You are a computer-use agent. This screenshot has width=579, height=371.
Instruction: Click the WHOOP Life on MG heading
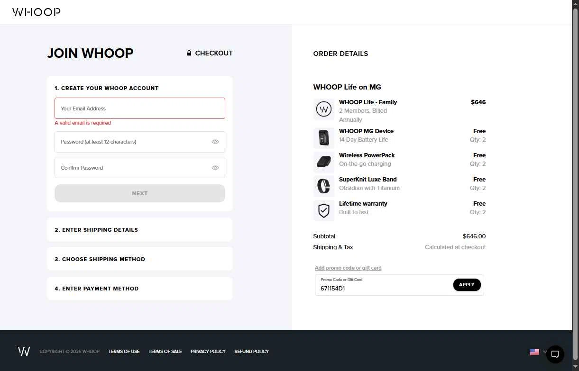[x=347, y=87]
